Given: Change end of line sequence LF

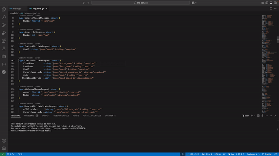Looking at the screenshot, I should (224, 154).
